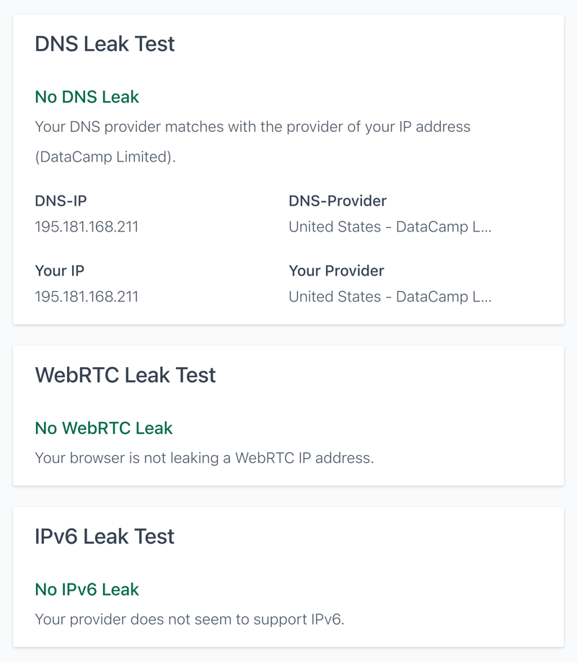Viewport: 577px width, 662px height.
Task: Click the truncated DNS-Provider value
Action: pos(390,226)
